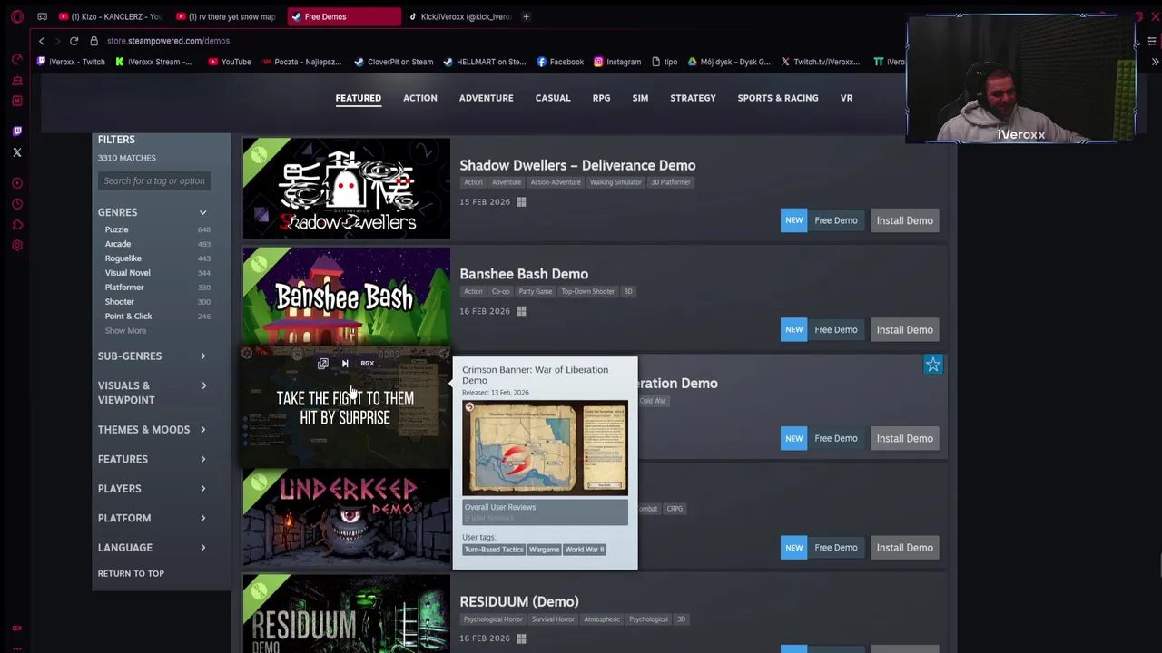Open RESIDUUM (Demo) title link
This screenshot has width=1162, height=653.
518,601
